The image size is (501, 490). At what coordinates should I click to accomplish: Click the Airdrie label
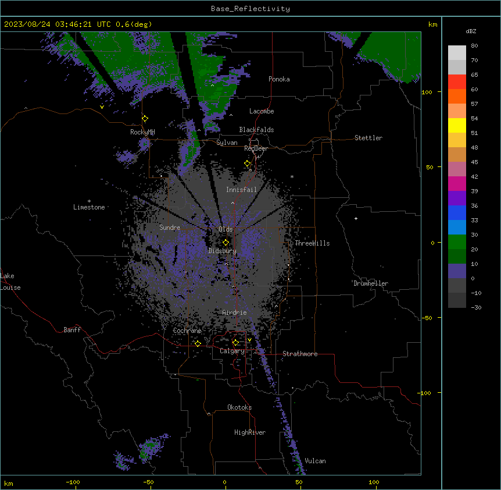(235, 313)
